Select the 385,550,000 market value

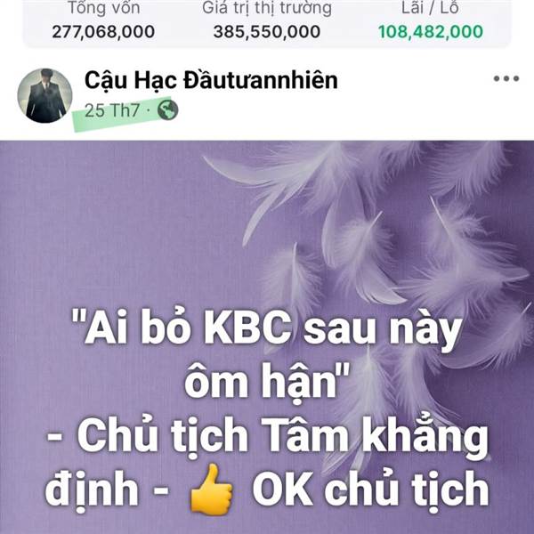point(267,32)
